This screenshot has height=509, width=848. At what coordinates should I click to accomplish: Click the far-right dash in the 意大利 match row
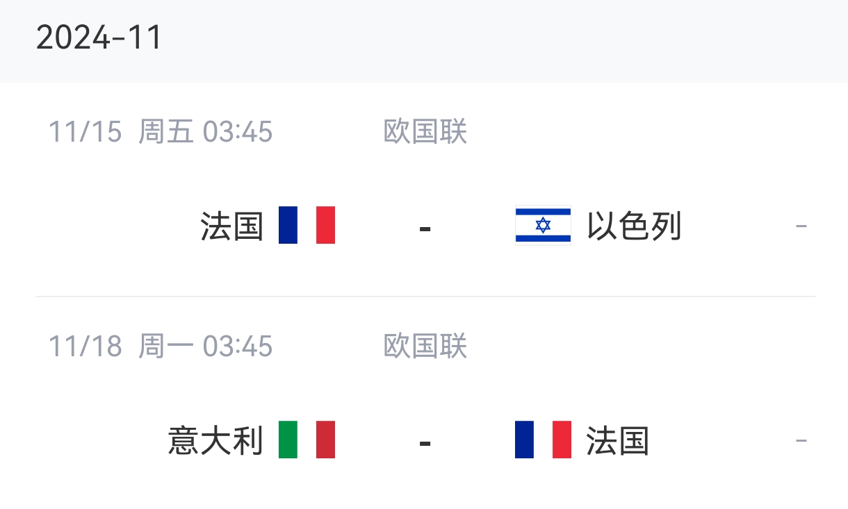801,441
